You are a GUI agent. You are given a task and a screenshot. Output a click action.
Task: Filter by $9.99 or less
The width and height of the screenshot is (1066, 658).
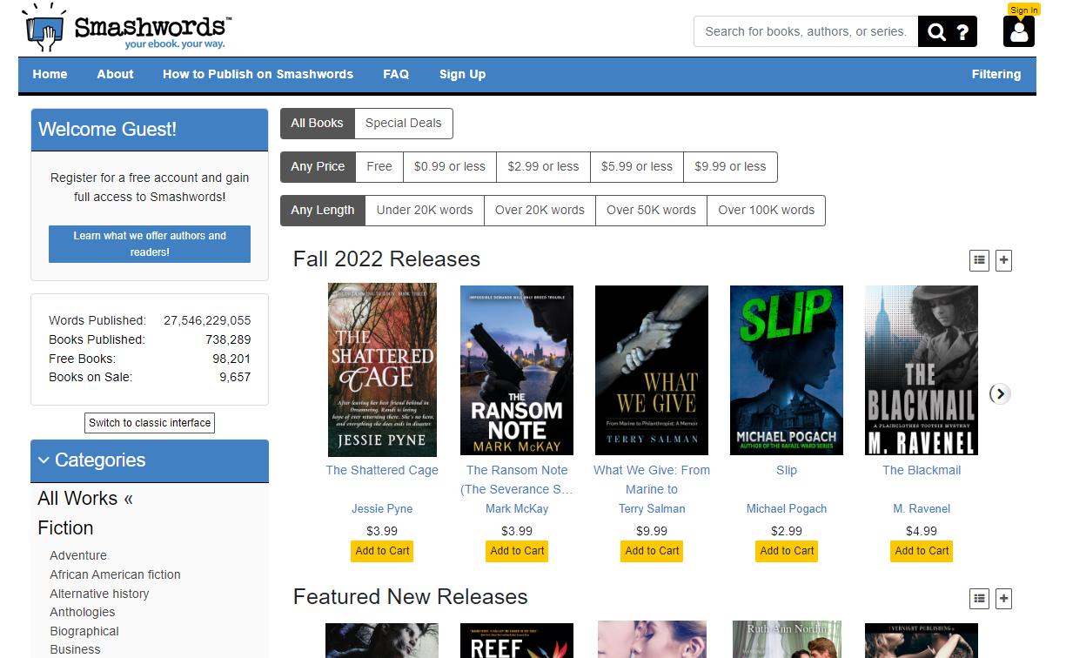(x=730, y=167)
